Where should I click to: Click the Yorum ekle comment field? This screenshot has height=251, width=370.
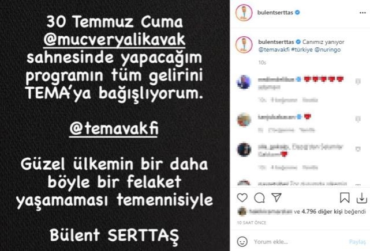pyautogui.click(x=297, y=242)
